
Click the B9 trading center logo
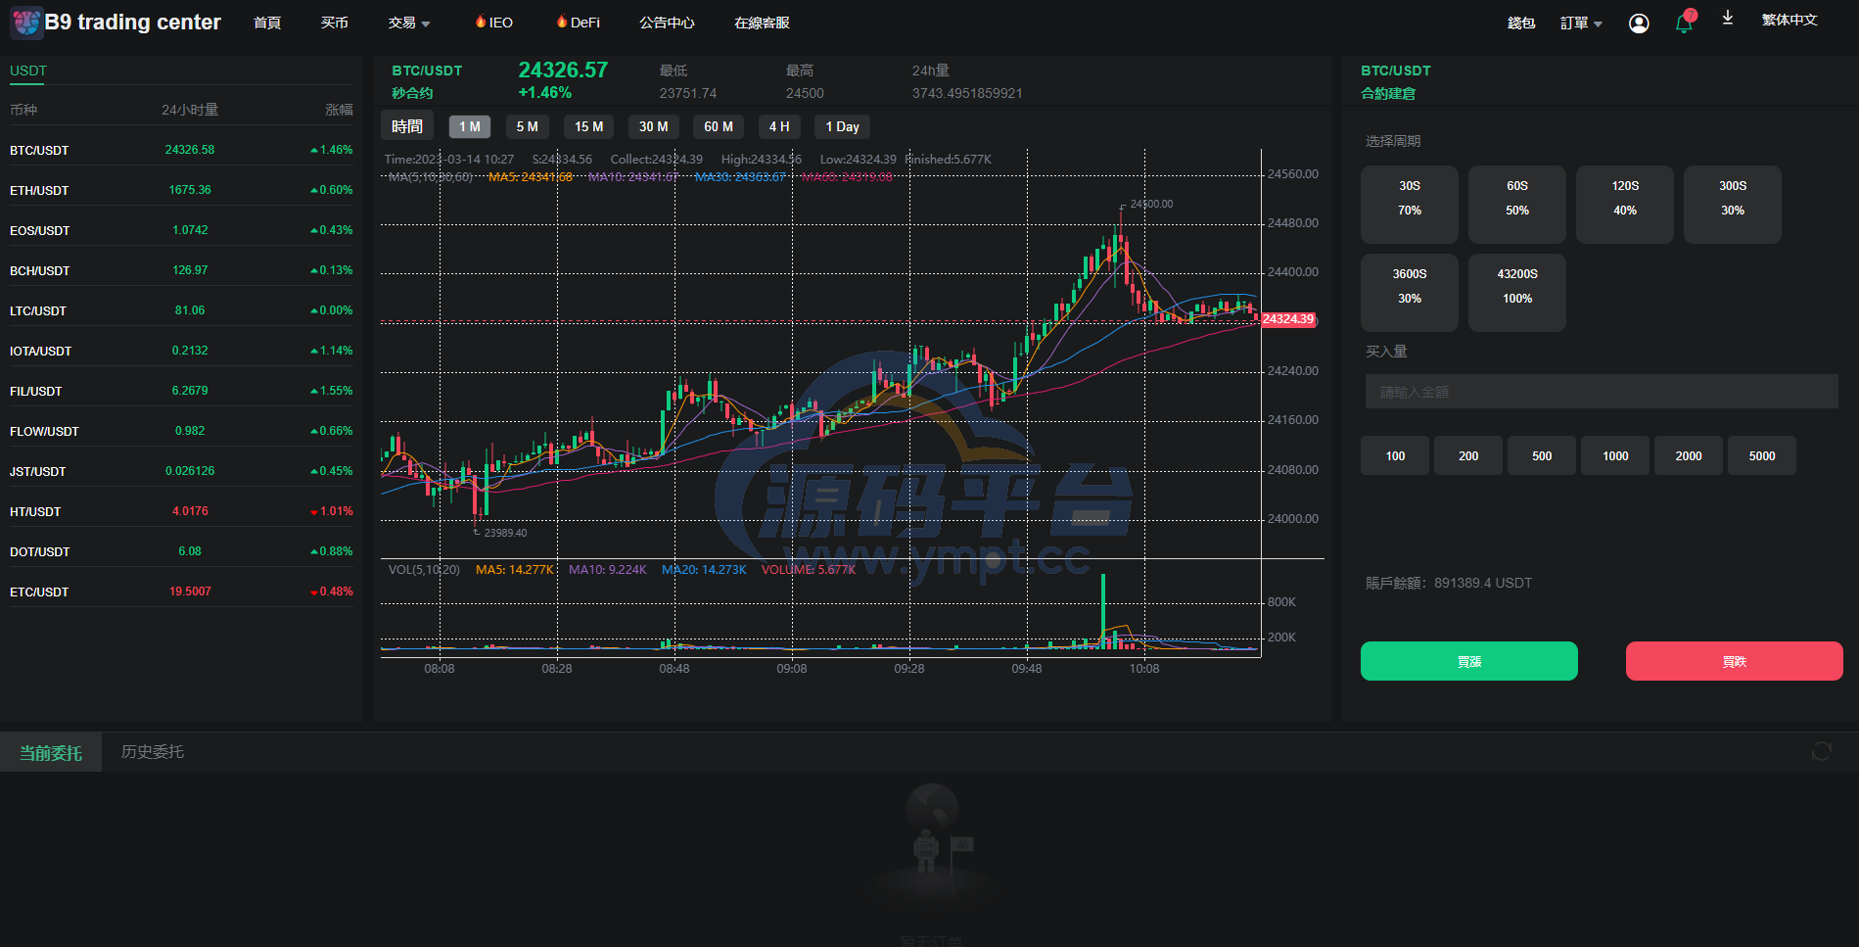[116, 23]
